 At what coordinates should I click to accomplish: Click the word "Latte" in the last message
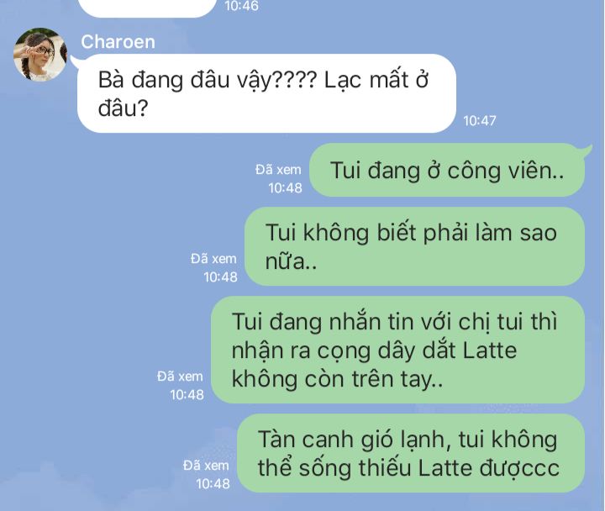click(445, 468)
